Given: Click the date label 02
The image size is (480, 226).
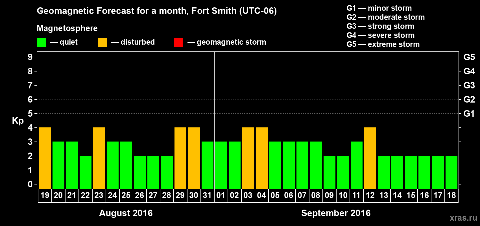Looking at the screenshot, I should pyautogui.click(x=234, y=195).
